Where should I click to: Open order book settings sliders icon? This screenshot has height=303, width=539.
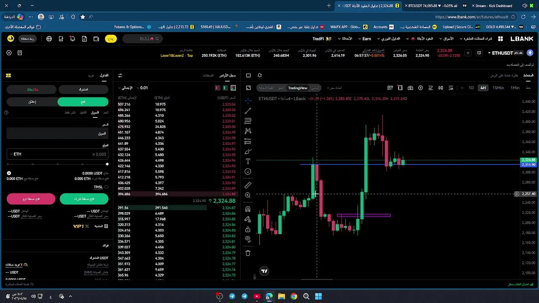tap(120, 75)
